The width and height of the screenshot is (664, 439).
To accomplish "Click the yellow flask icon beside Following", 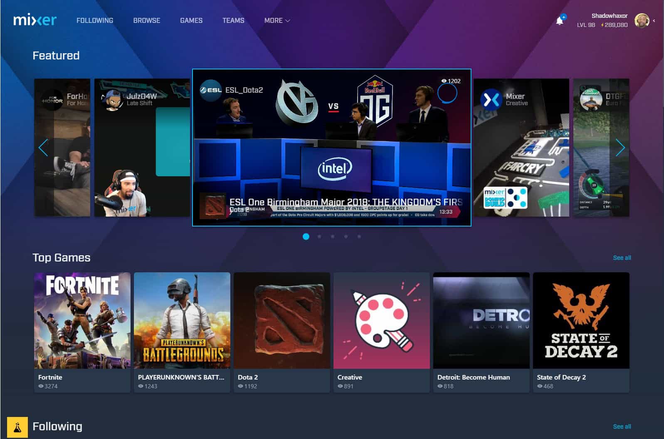I will click(17, 427).
